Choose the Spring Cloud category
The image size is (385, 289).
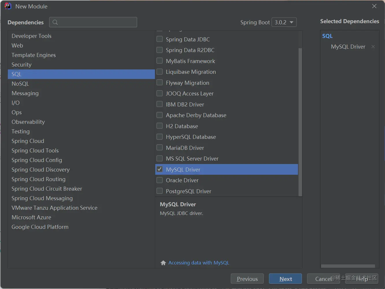[81, 141]
